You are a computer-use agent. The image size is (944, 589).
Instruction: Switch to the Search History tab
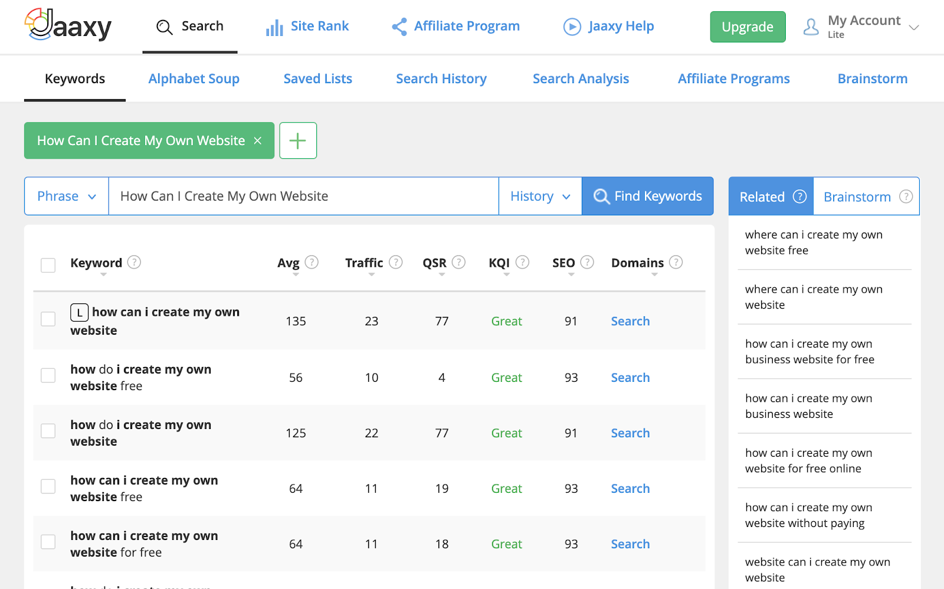click(x=441, y=78)
